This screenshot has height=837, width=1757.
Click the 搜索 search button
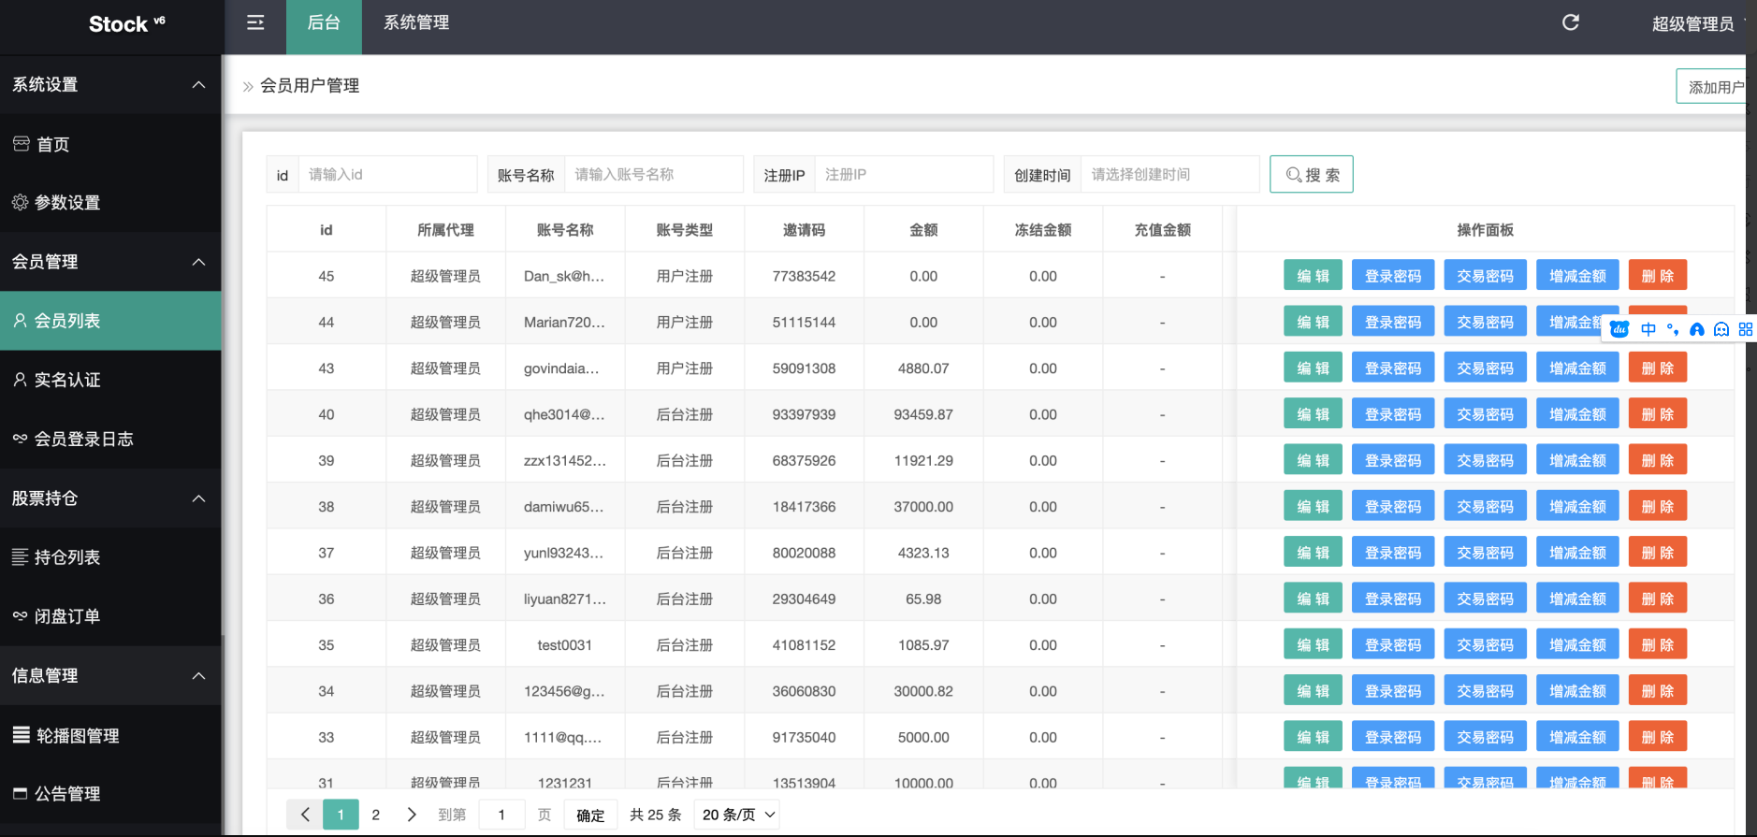tap(1312, 175)
